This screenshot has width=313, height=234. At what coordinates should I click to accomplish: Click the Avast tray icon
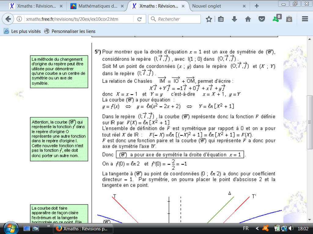coord(266,228)
